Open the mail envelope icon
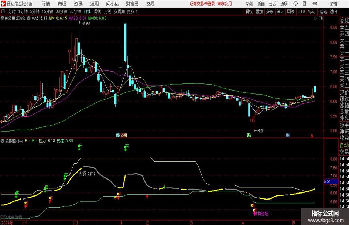Image resolution: width=349 pixels, height=225 pixels. tap(315, 4)
